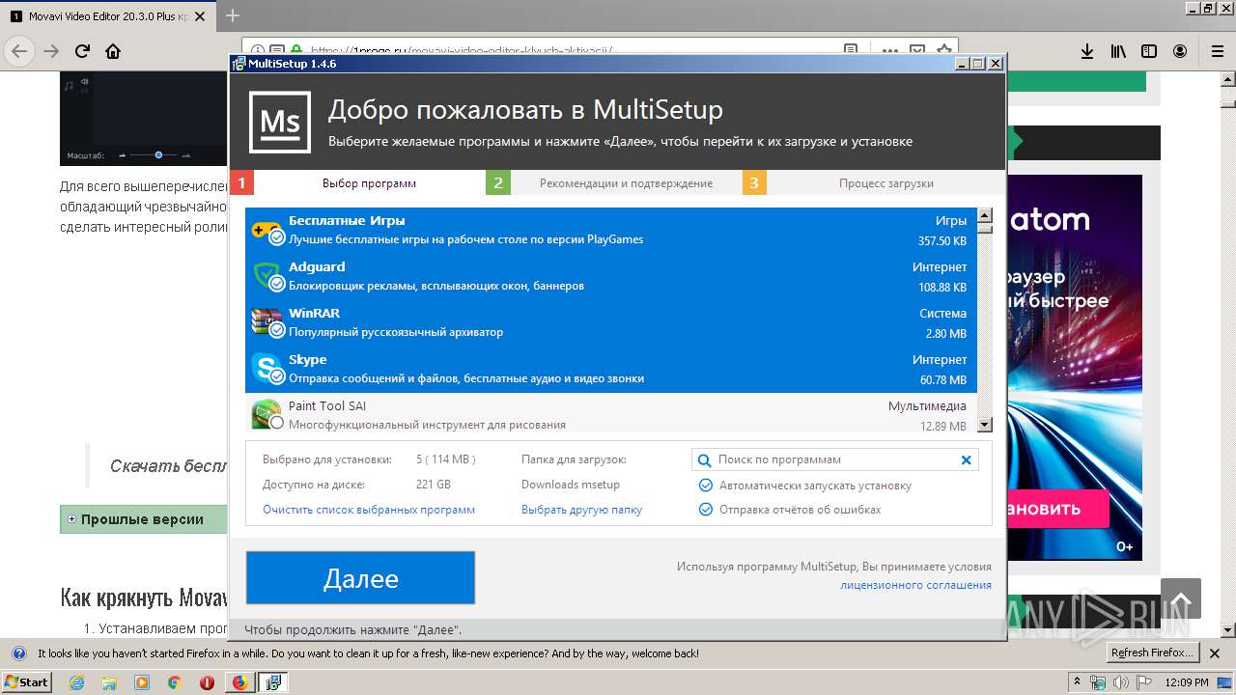Open Windows Explorer from taskbar
Viewport: 1236px width, 695px height.
[109, 682]
